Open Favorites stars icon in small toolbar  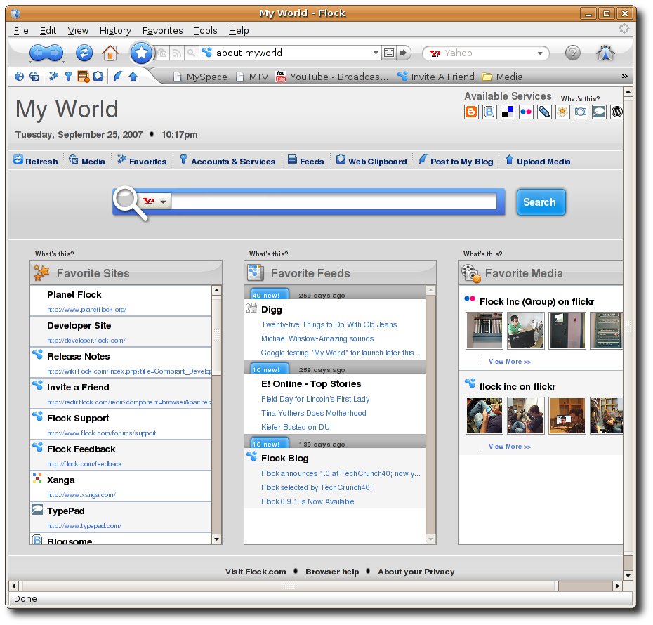53,77
